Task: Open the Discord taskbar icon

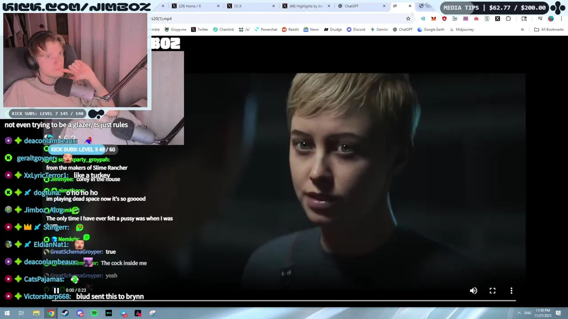Action: 80,313
